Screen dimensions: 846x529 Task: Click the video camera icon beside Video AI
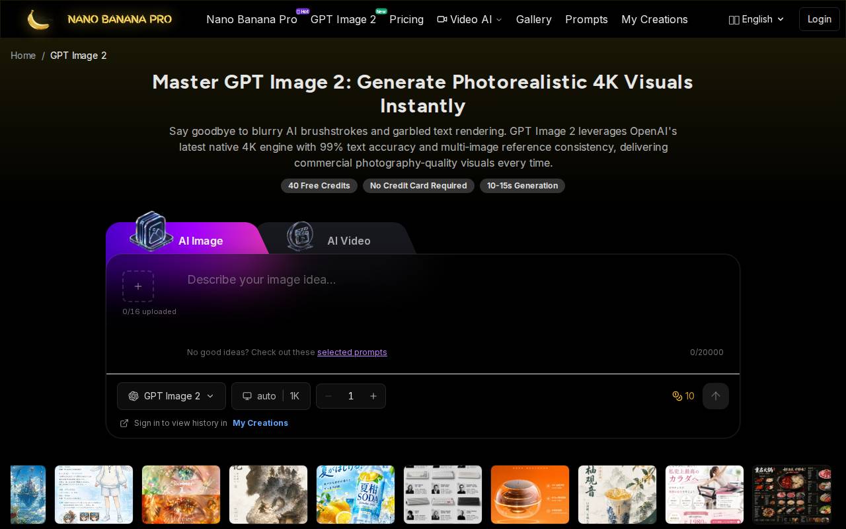click(x=442, y=19)
